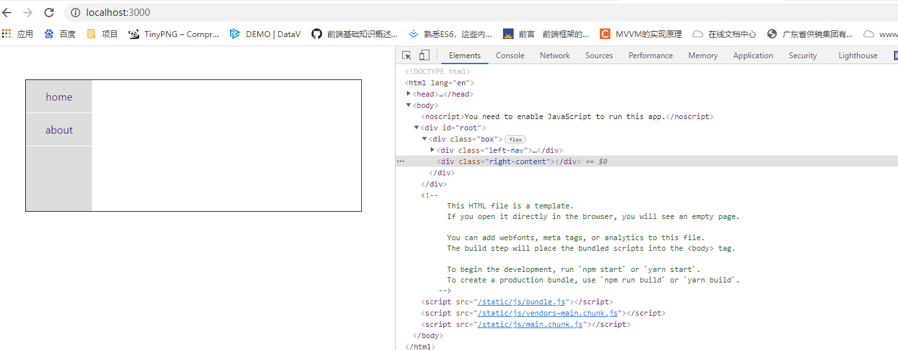Activate the DevTools inspect element picker
Screen dimensions: 898x350
pyautogui.click(x=407, y=56)
